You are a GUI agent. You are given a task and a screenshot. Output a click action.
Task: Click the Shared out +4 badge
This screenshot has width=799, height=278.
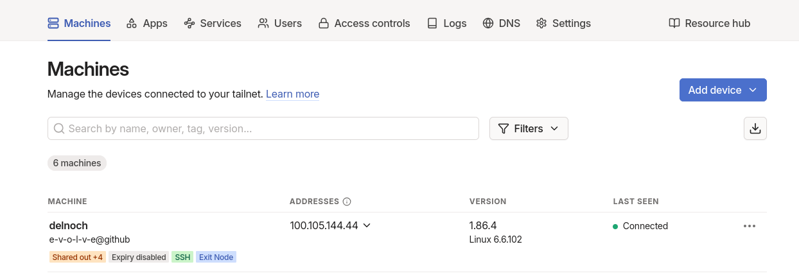pyautogui.click(x=76, y=257)
